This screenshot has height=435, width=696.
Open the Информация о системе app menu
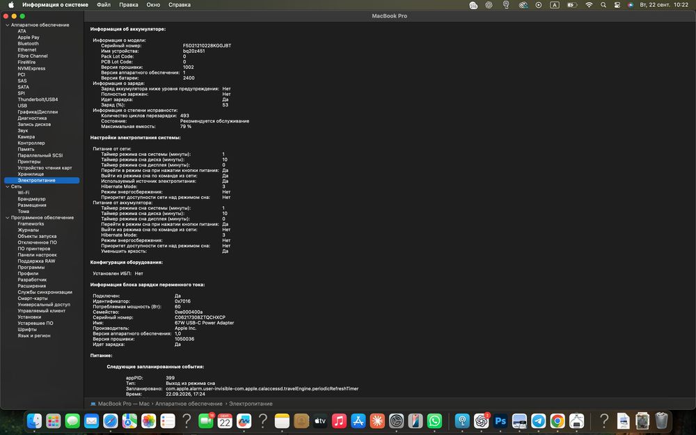(55, 5)
